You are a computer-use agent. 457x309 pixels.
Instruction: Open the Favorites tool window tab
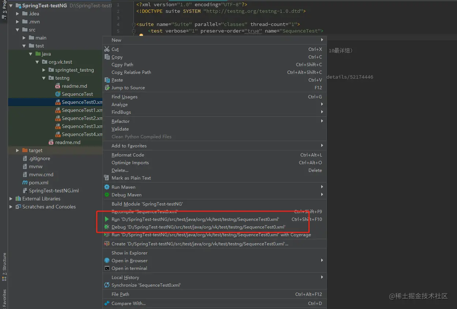[4, 298]
